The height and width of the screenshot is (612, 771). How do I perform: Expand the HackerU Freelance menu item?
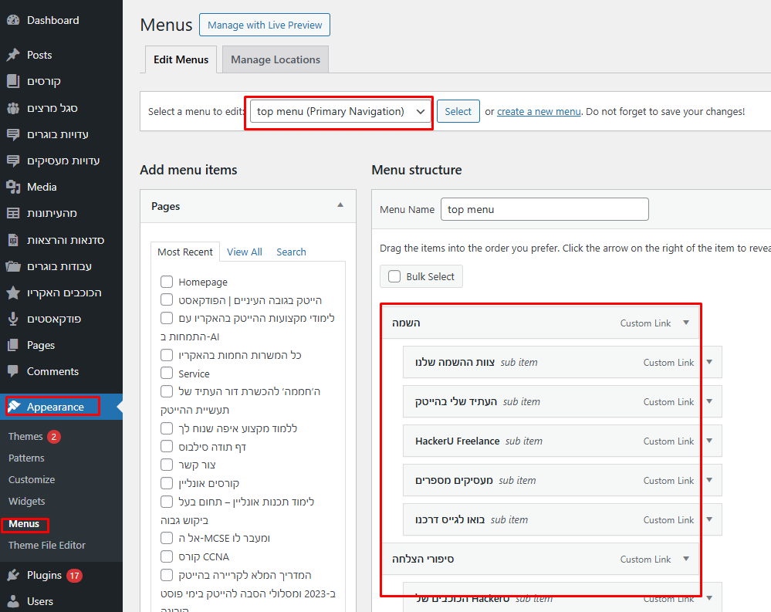[709, 441]
